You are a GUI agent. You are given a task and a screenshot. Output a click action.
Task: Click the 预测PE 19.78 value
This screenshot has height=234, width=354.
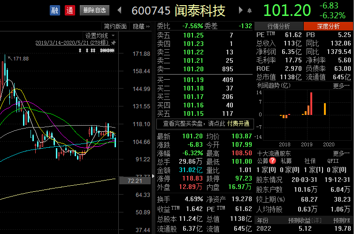click(342, 228)
